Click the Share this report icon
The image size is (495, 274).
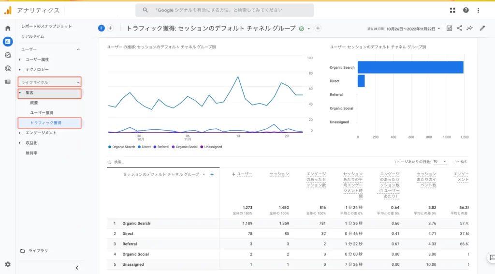coord(459,28)
